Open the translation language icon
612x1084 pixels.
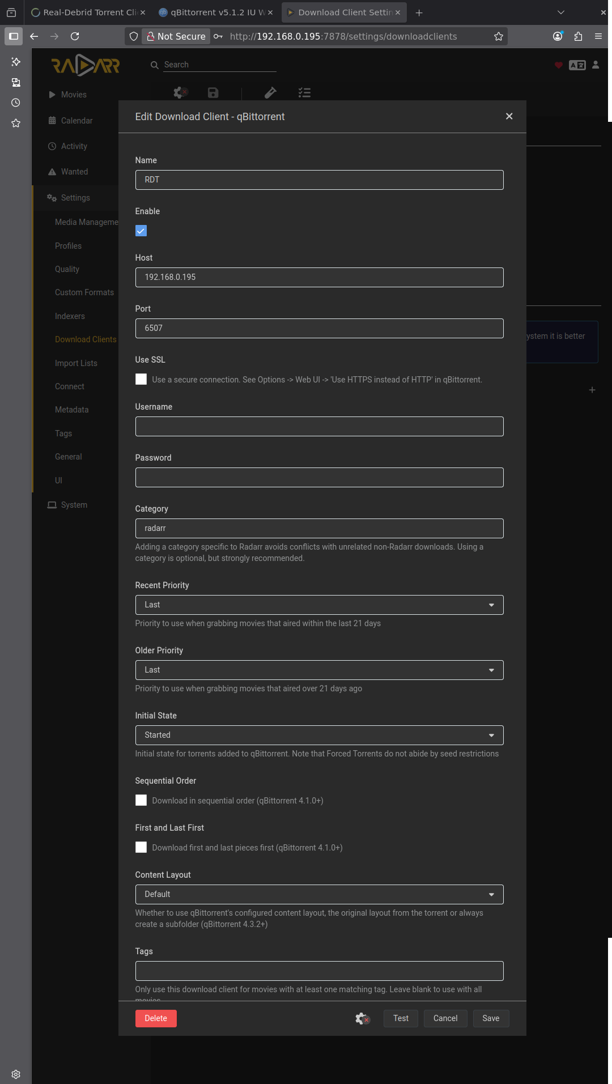(x=577, y=65)
